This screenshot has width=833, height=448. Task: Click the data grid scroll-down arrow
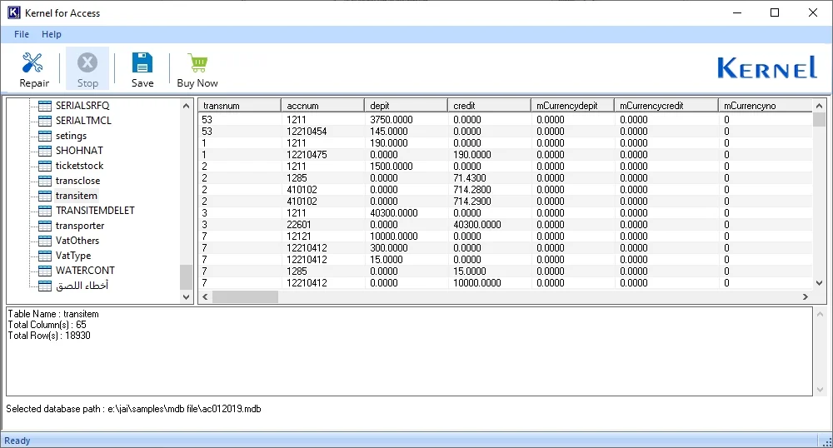[819, 283]
